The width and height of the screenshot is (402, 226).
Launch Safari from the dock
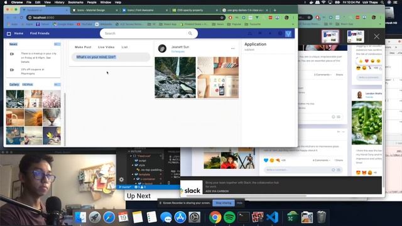(109, 217)
